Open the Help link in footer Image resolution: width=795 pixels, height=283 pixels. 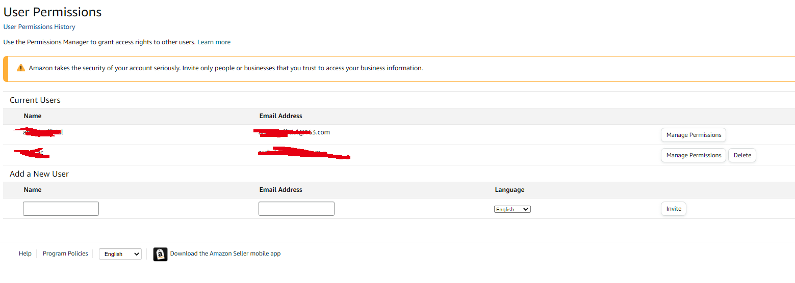point(25,253)
